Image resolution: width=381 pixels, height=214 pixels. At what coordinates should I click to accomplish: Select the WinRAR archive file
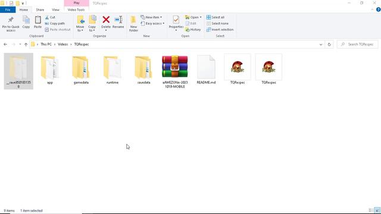(x=175, y=71)
